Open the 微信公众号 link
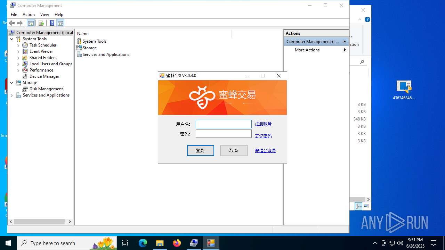The width and height of the screenshot is (445, 250). point(265,151)
